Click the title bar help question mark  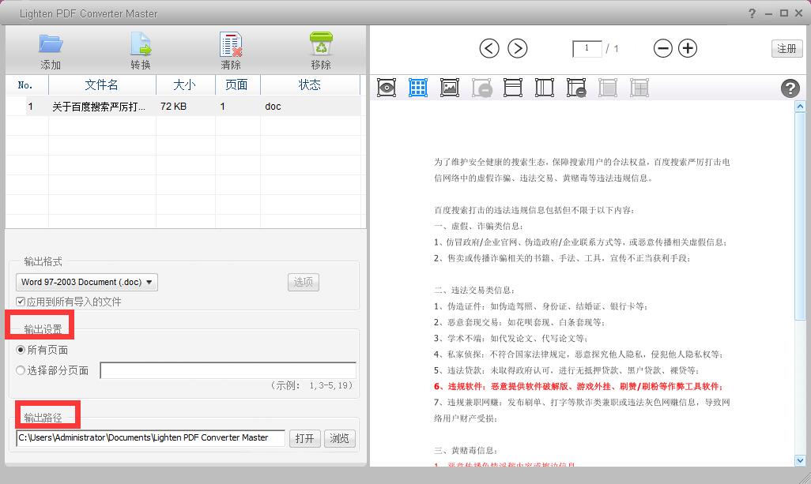click(x=752, y=13)
